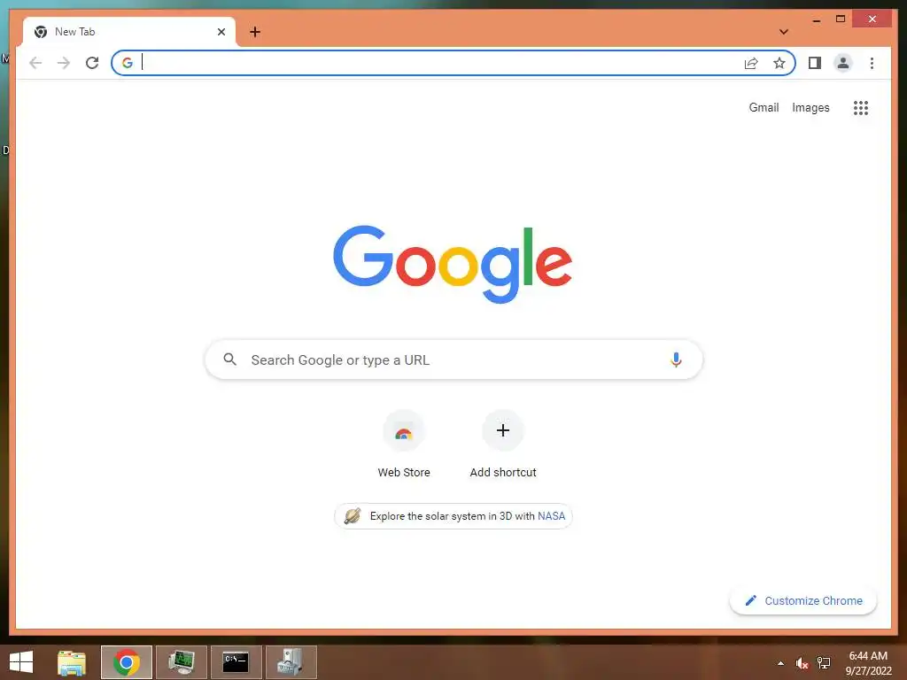Open Chrome's three-dot menu

point(872,63)
